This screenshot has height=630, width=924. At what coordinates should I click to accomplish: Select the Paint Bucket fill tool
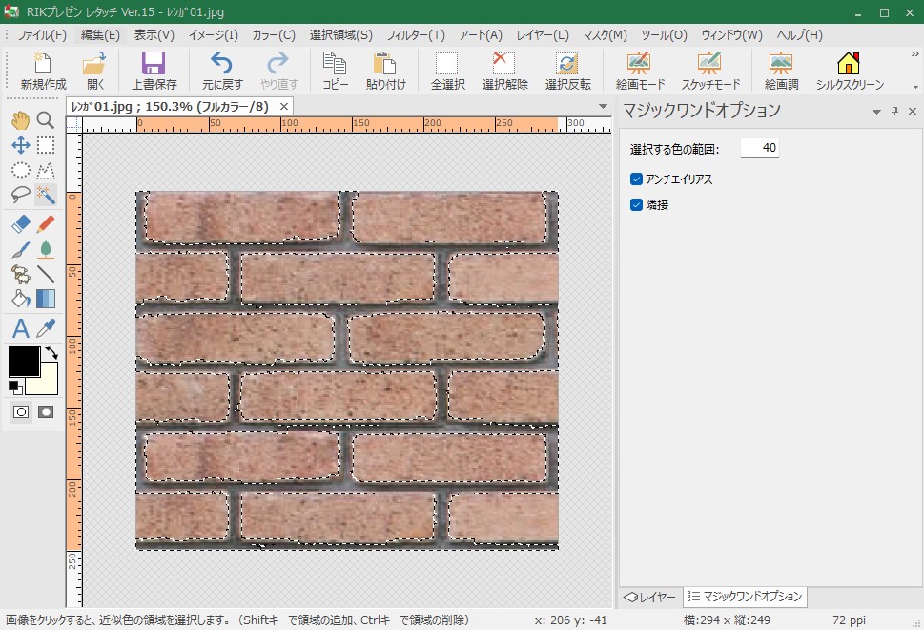click(x=20, y=299)
